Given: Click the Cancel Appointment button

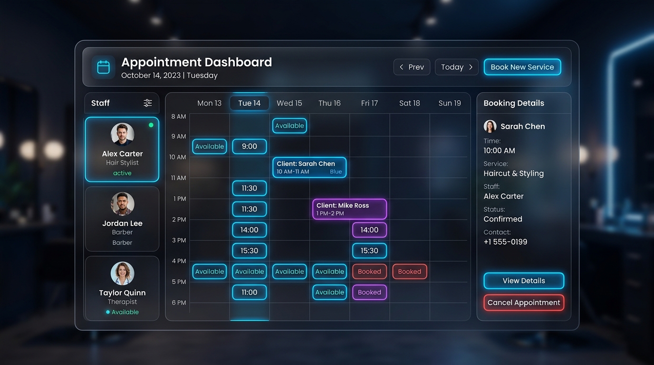Looking at the screenshot, I should [x=524, y=303].
